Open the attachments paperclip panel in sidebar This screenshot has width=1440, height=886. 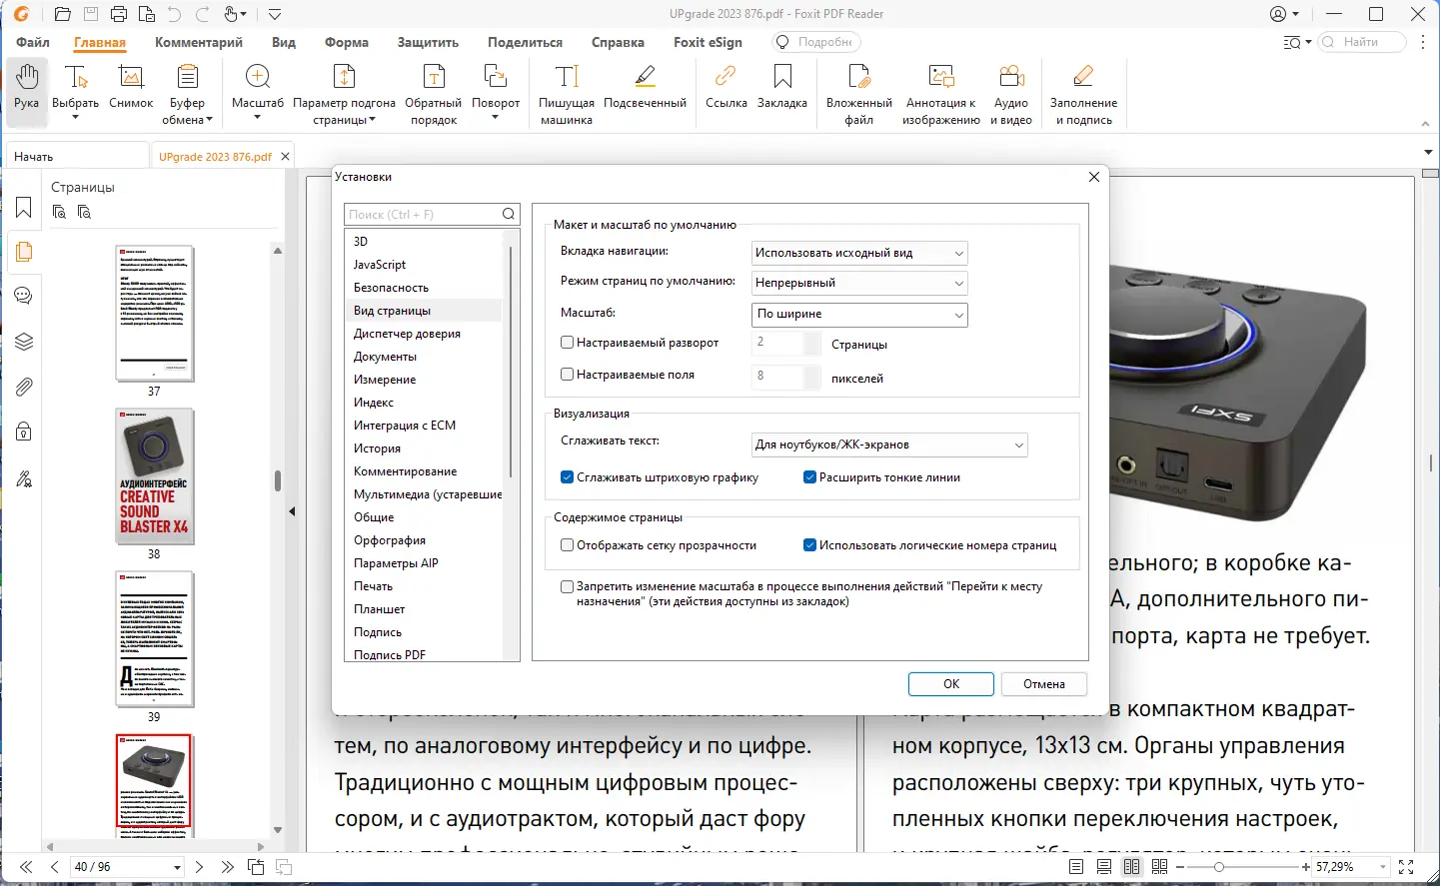point(24,387)
